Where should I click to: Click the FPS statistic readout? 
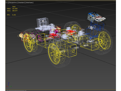pos(11,15)
